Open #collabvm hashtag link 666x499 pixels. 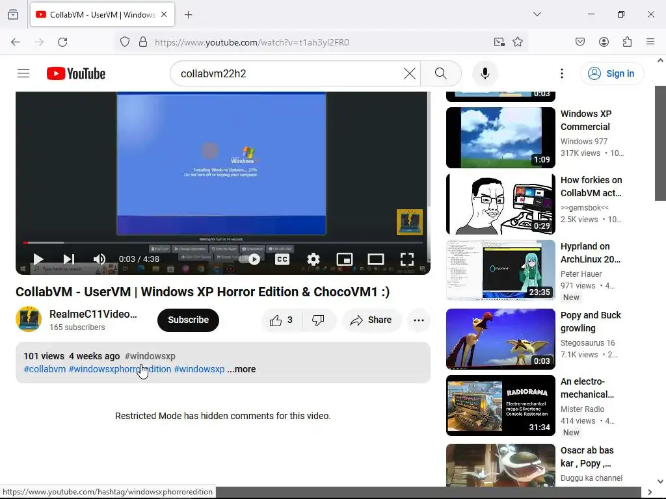[x=45, y=369]
